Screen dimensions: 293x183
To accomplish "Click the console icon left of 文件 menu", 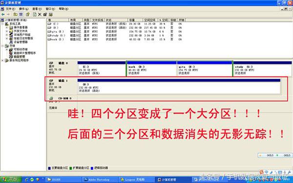I will [x=2, y=9].
